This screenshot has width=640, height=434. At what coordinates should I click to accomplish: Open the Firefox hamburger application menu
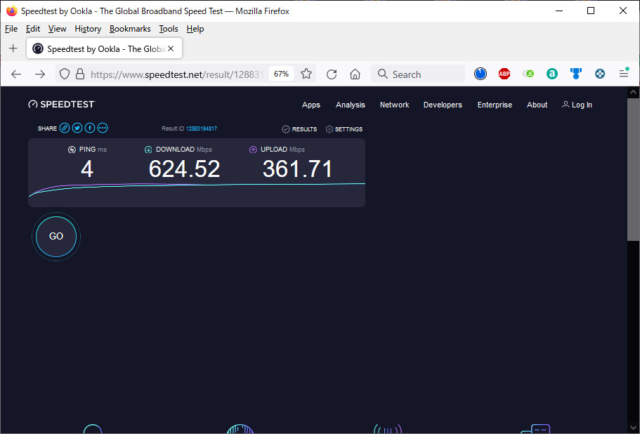624,74
